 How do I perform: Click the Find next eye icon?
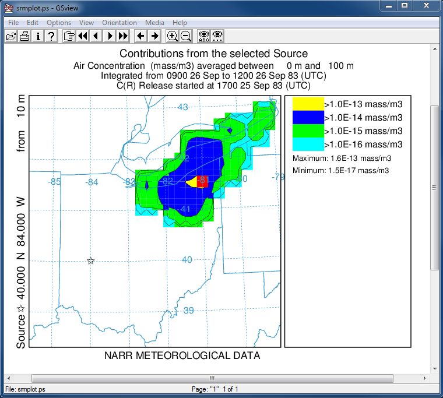click(217, 36)
